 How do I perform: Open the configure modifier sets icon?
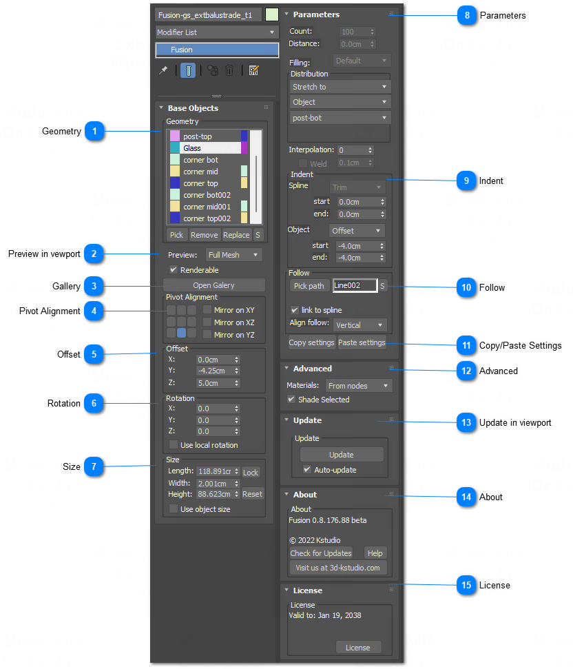point(253,71)
